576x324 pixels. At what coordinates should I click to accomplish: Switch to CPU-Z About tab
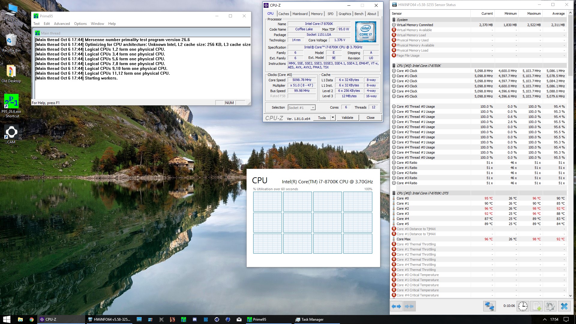pos(372,14)
